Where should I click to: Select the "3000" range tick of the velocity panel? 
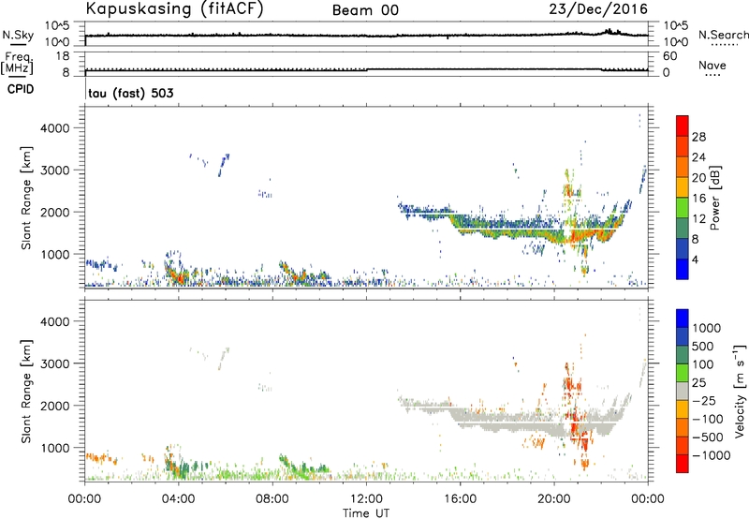click(55, 363)
